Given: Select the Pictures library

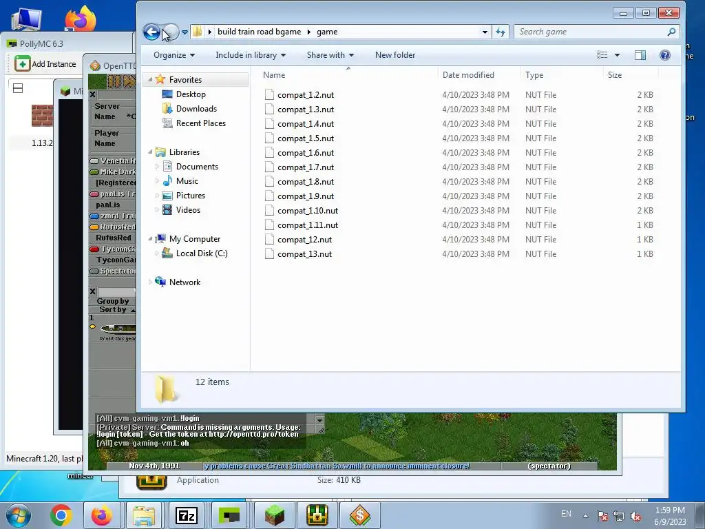Looking at the screenshot, I should pos(190,195).
